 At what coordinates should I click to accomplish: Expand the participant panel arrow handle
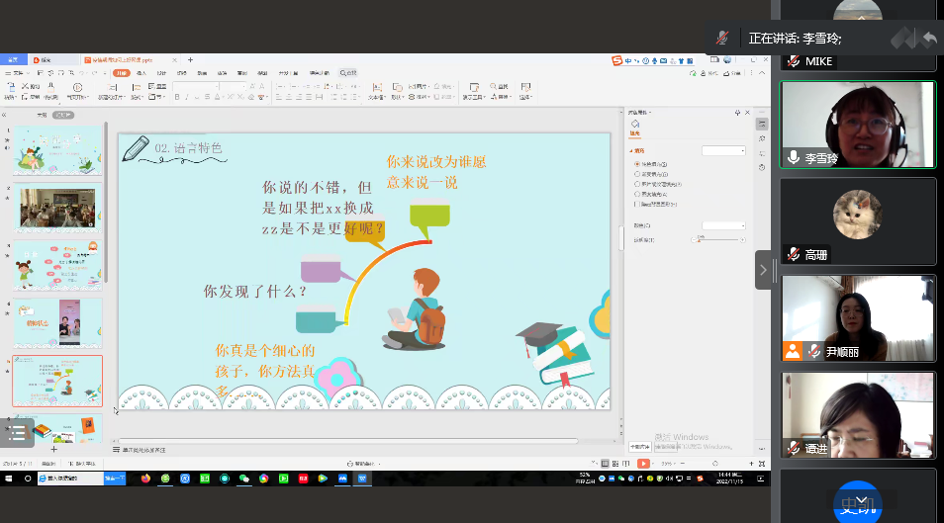pyautogui.click(x=763, y=269)
